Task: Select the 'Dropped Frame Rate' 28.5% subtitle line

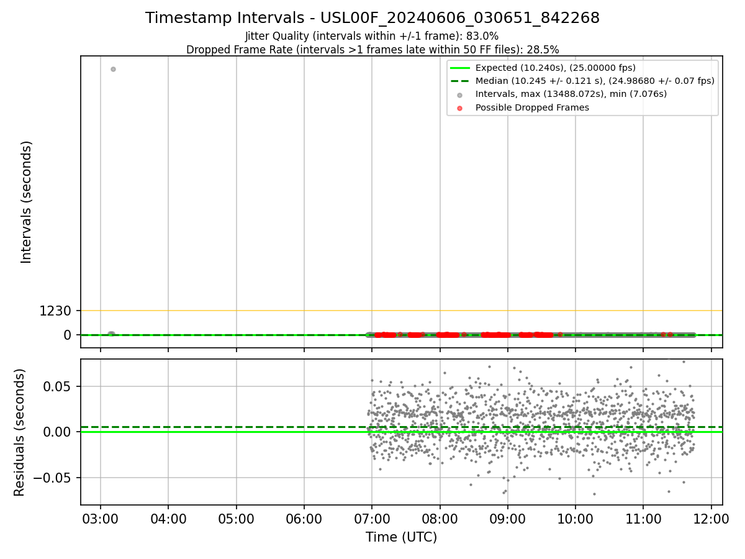Action: pyautogui.click(x=372, y=50)
